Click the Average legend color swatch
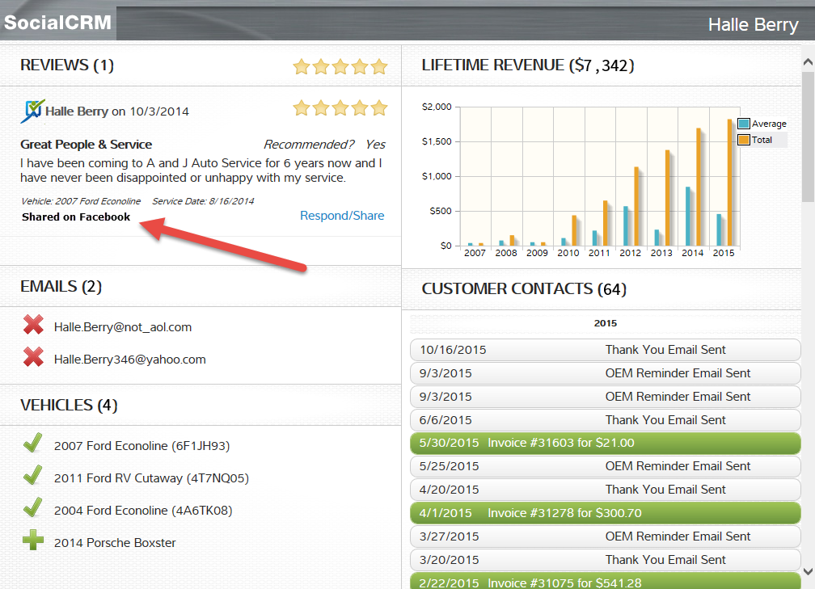 pos(744,124)
